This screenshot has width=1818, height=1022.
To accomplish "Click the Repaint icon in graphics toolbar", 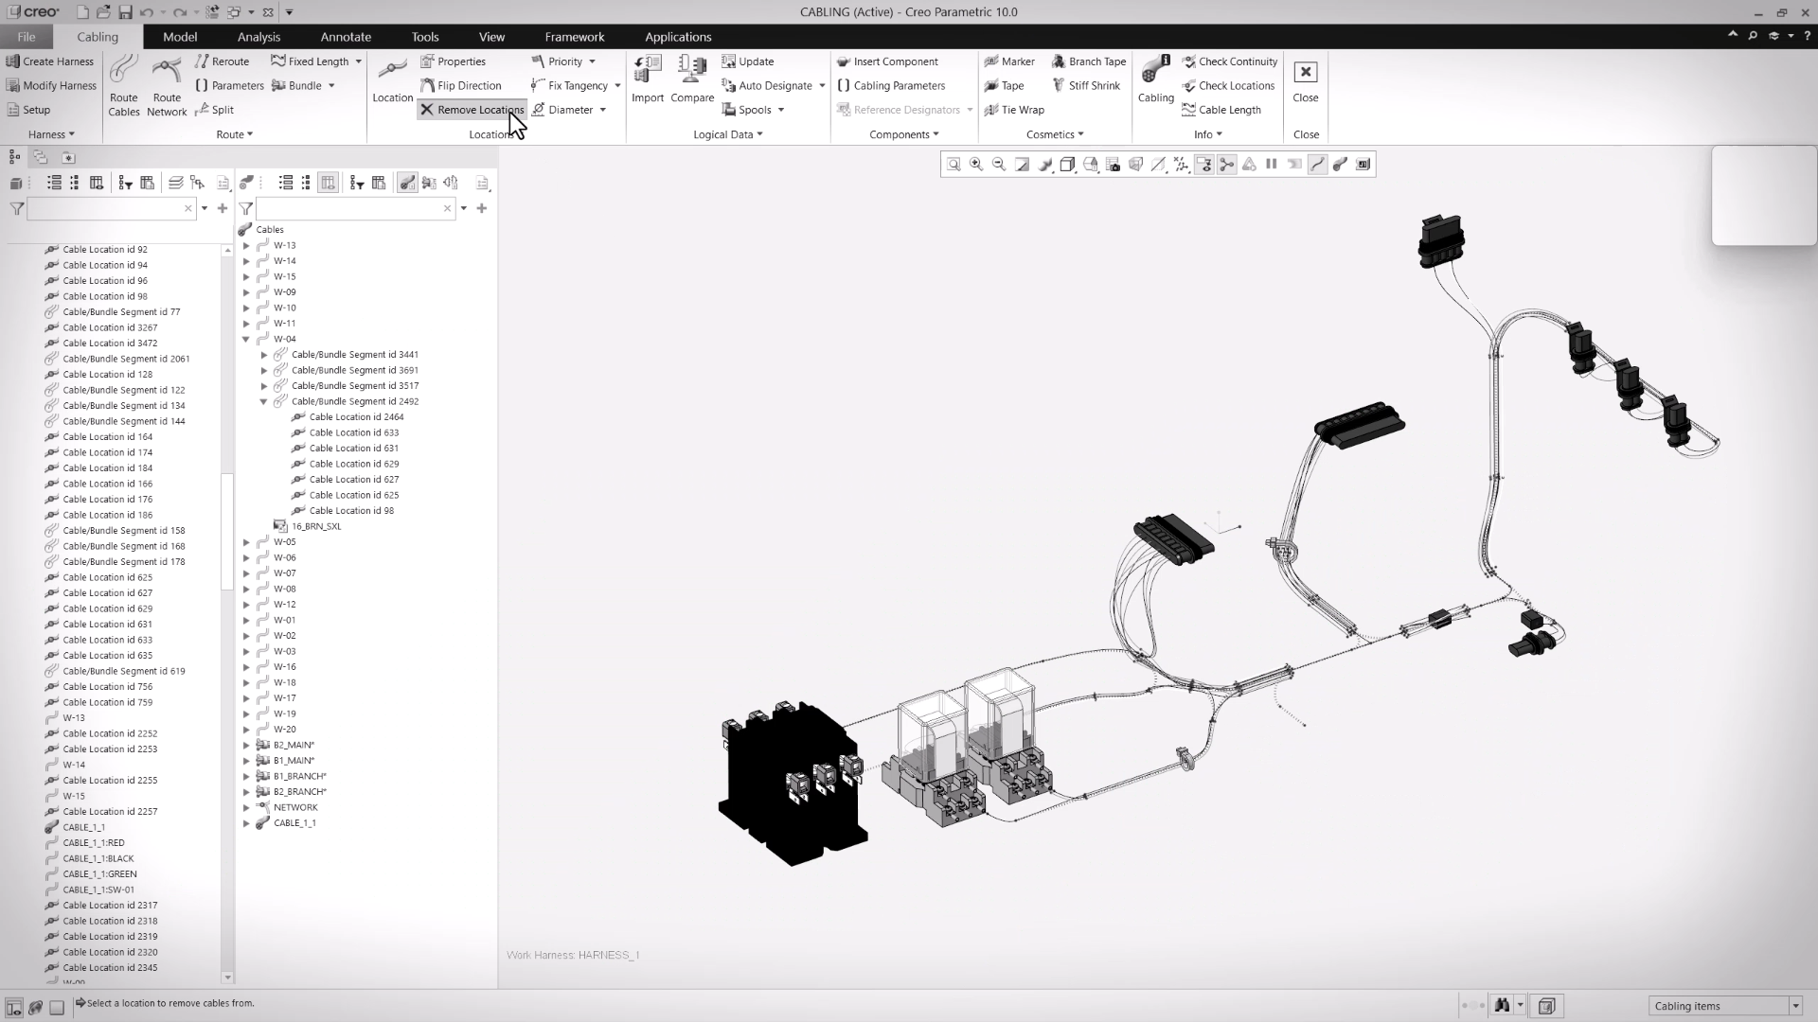I will click(1022, 165).
